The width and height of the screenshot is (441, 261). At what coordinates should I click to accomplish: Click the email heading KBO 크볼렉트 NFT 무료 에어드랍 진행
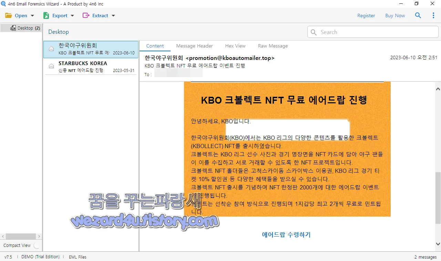coord(284,100)
